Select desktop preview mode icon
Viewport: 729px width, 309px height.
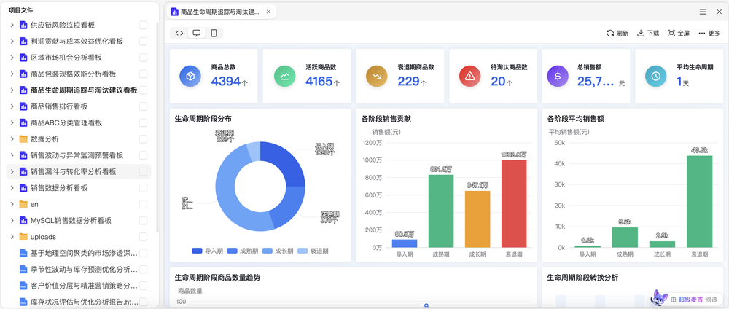pyautogui.click(x=197, y=34)
